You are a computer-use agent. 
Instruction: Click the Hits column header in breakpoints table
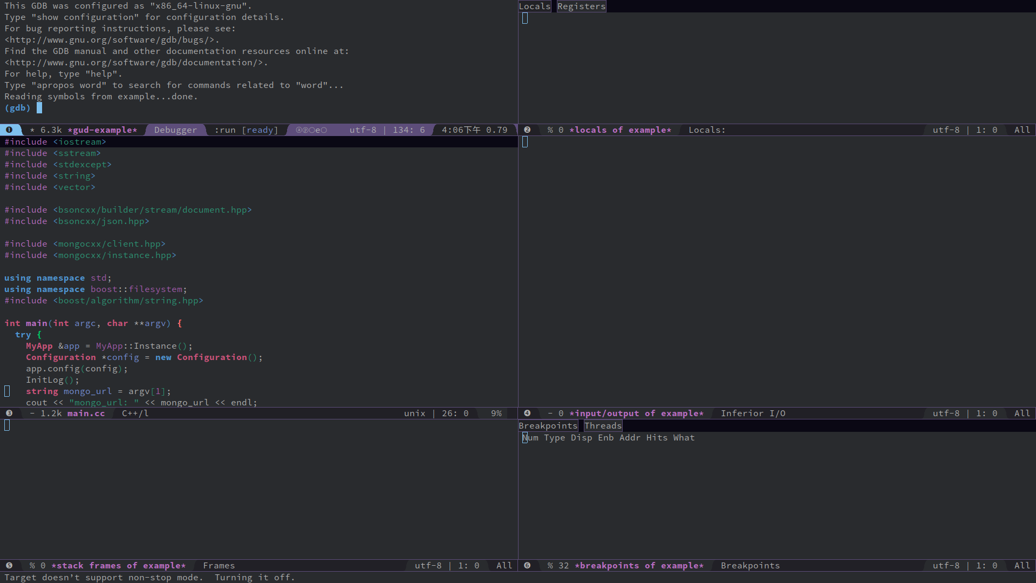click(x=657, y=438)
